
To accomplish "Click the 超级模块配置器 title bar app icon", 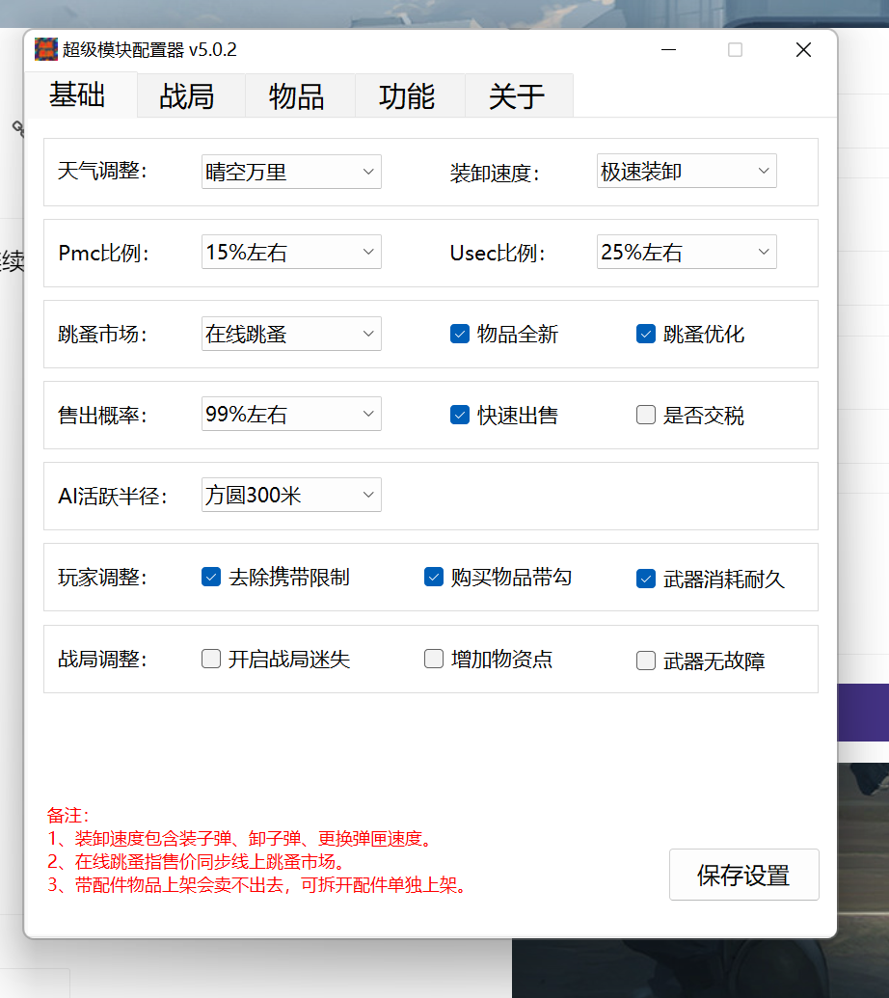I will 45,49.
